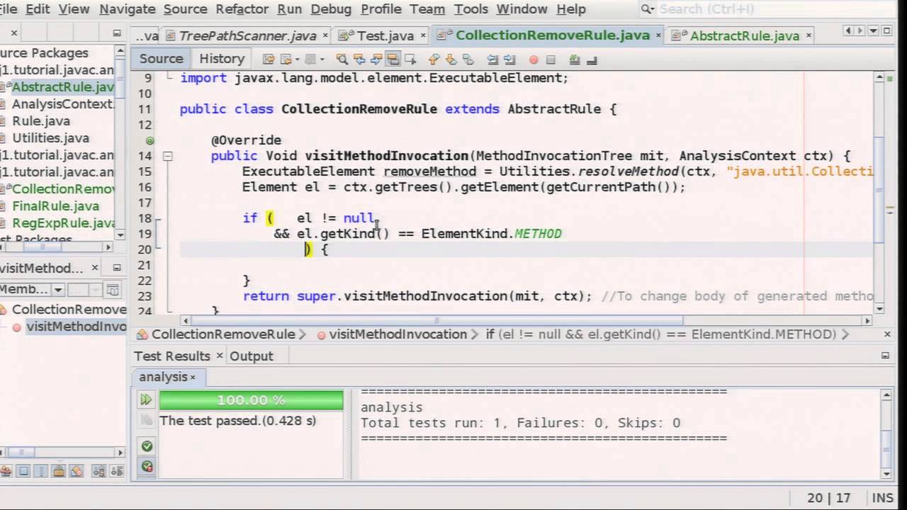Rerun tests green arrow icon

point(146,400)
